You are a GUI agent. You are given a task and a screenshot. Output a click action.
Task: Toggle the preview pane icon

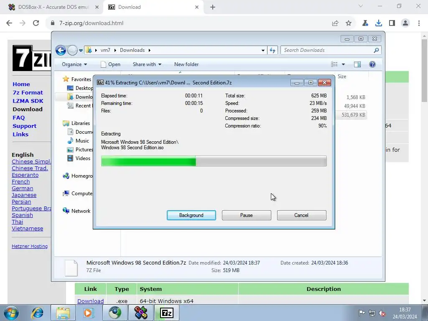point(357,64)
